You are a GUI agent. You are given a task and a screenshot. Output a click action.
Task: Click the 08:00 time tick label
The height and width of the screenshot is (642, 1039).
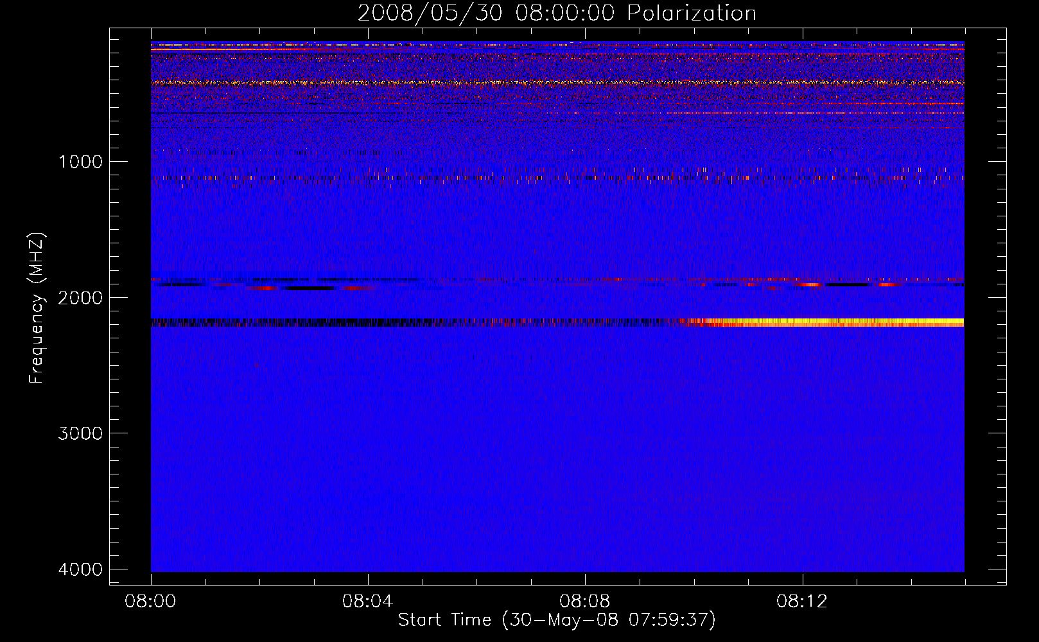coord(150,602)
